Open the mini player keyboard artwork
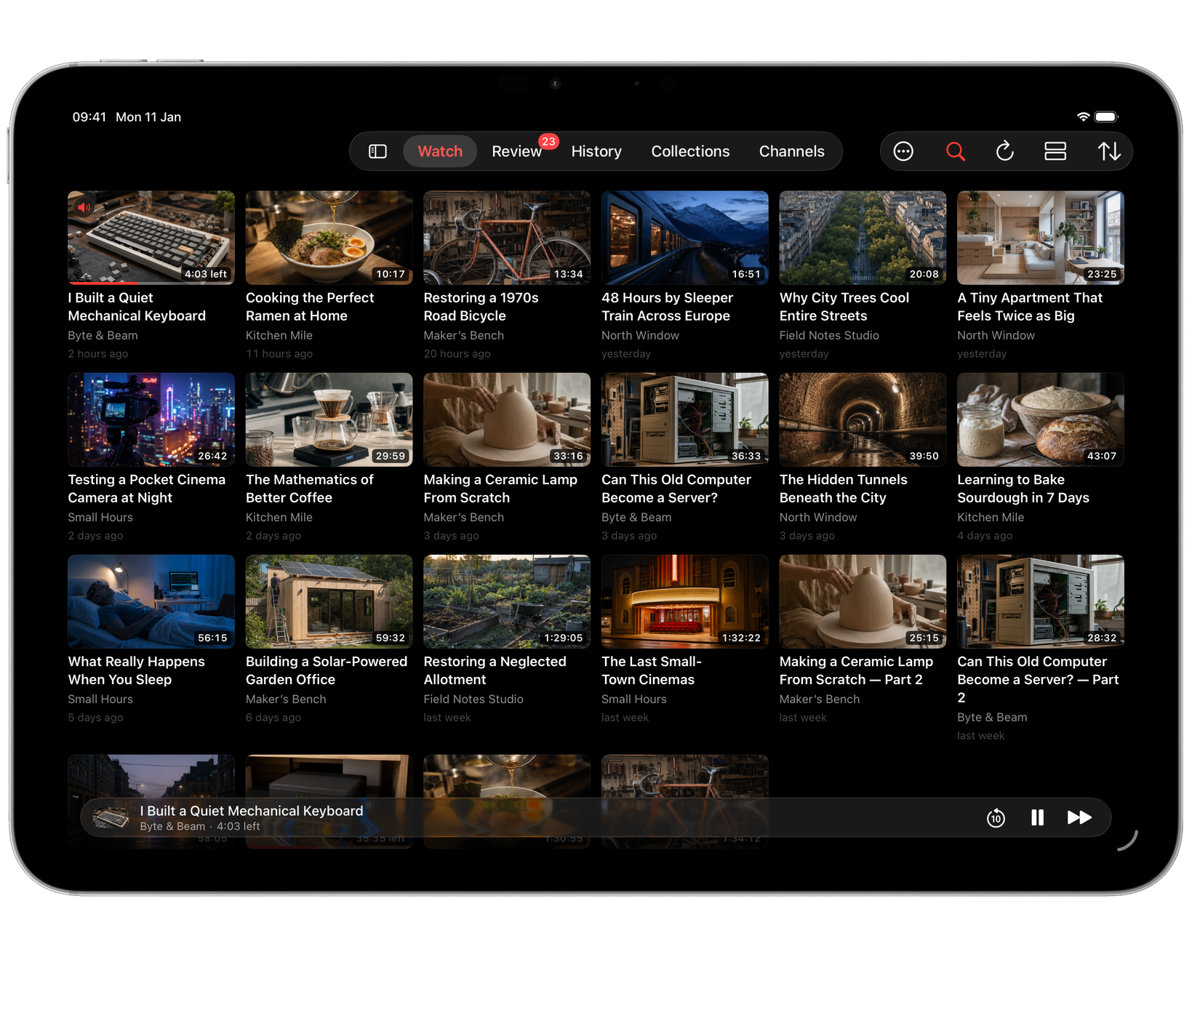Viewport: 1192px width, 1018px height. point(111,818)
